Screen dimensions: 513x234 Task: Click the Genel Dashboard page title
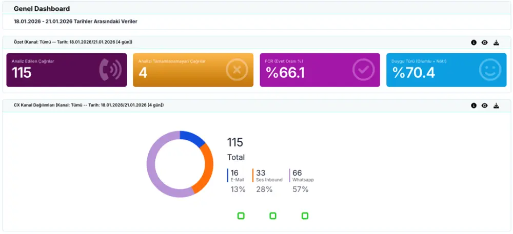coord(42,9)
